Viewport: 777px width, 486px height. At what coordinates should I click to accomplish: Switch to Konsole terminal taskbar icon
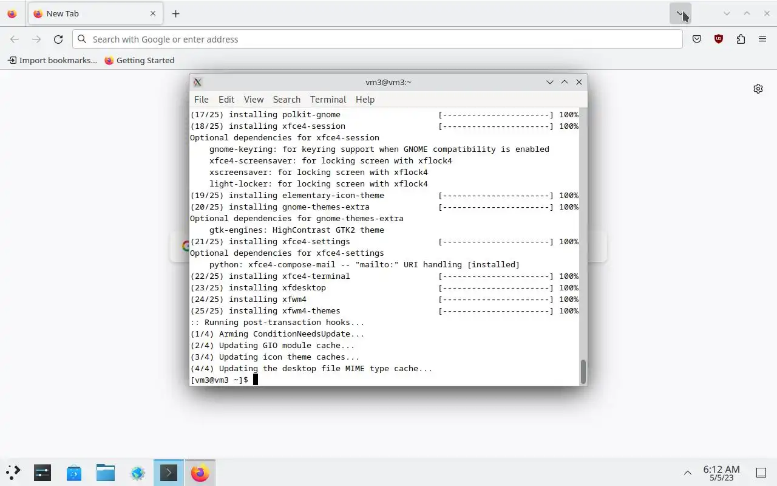pyautogui.click(x=169, y=473)
